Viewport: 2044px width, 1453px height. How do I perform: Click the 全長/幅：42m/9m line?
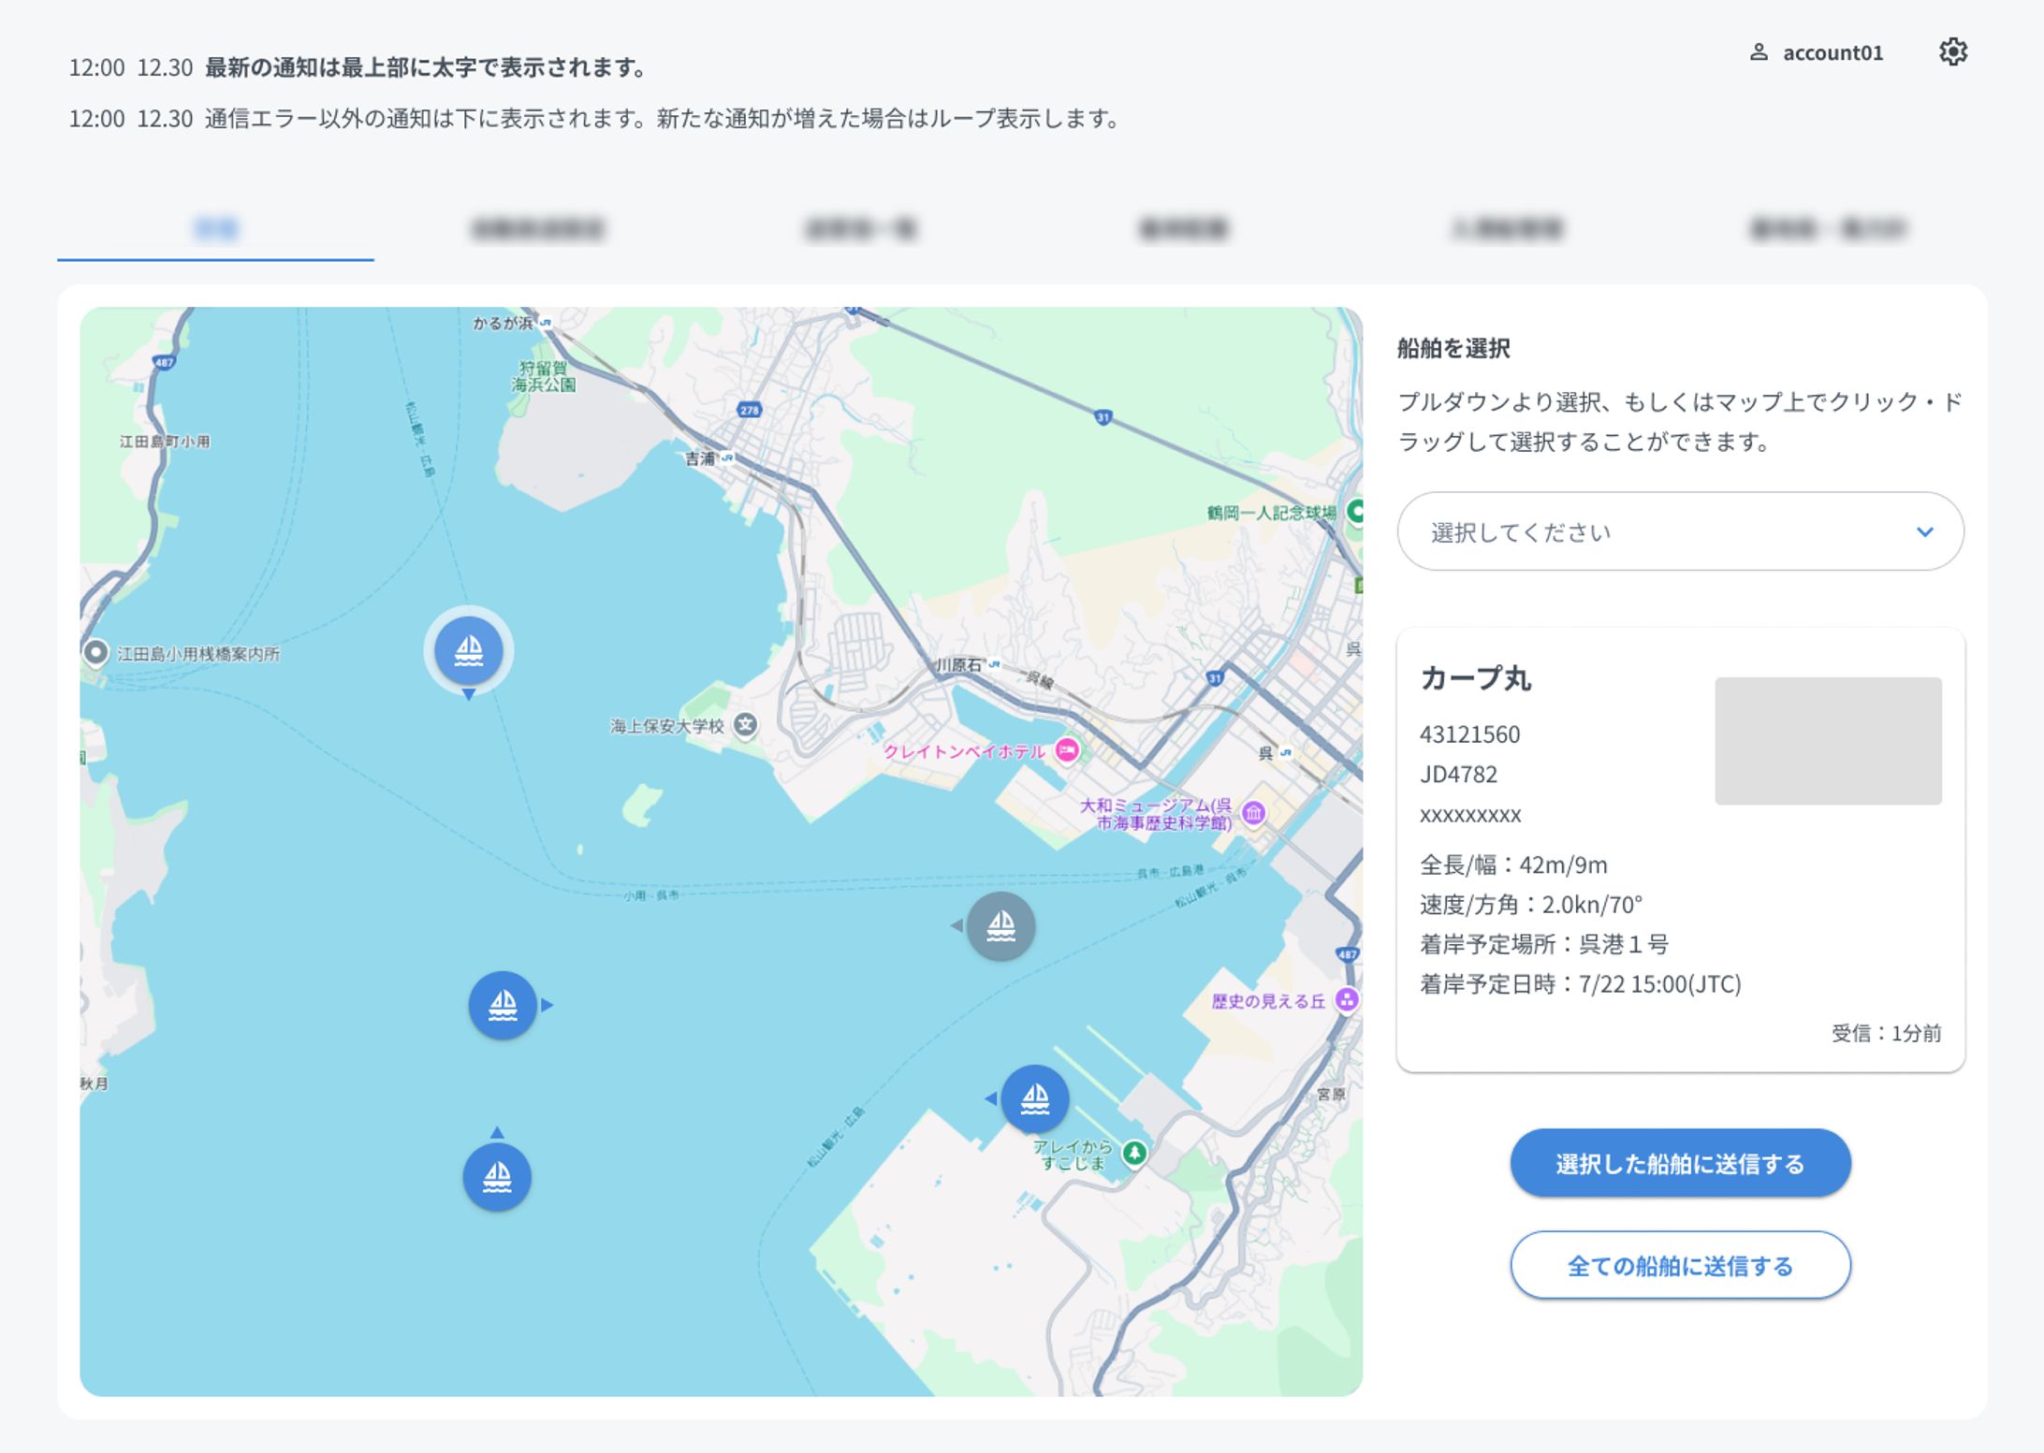click(x=1513, y=865)
